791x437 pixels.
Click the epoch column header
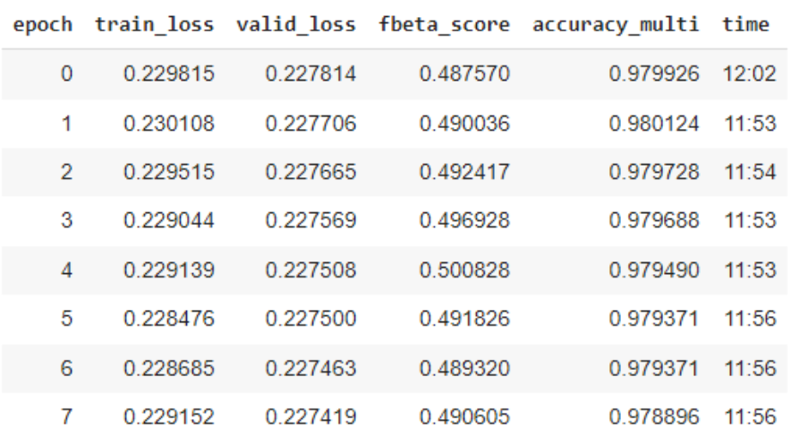coord(42,24)
